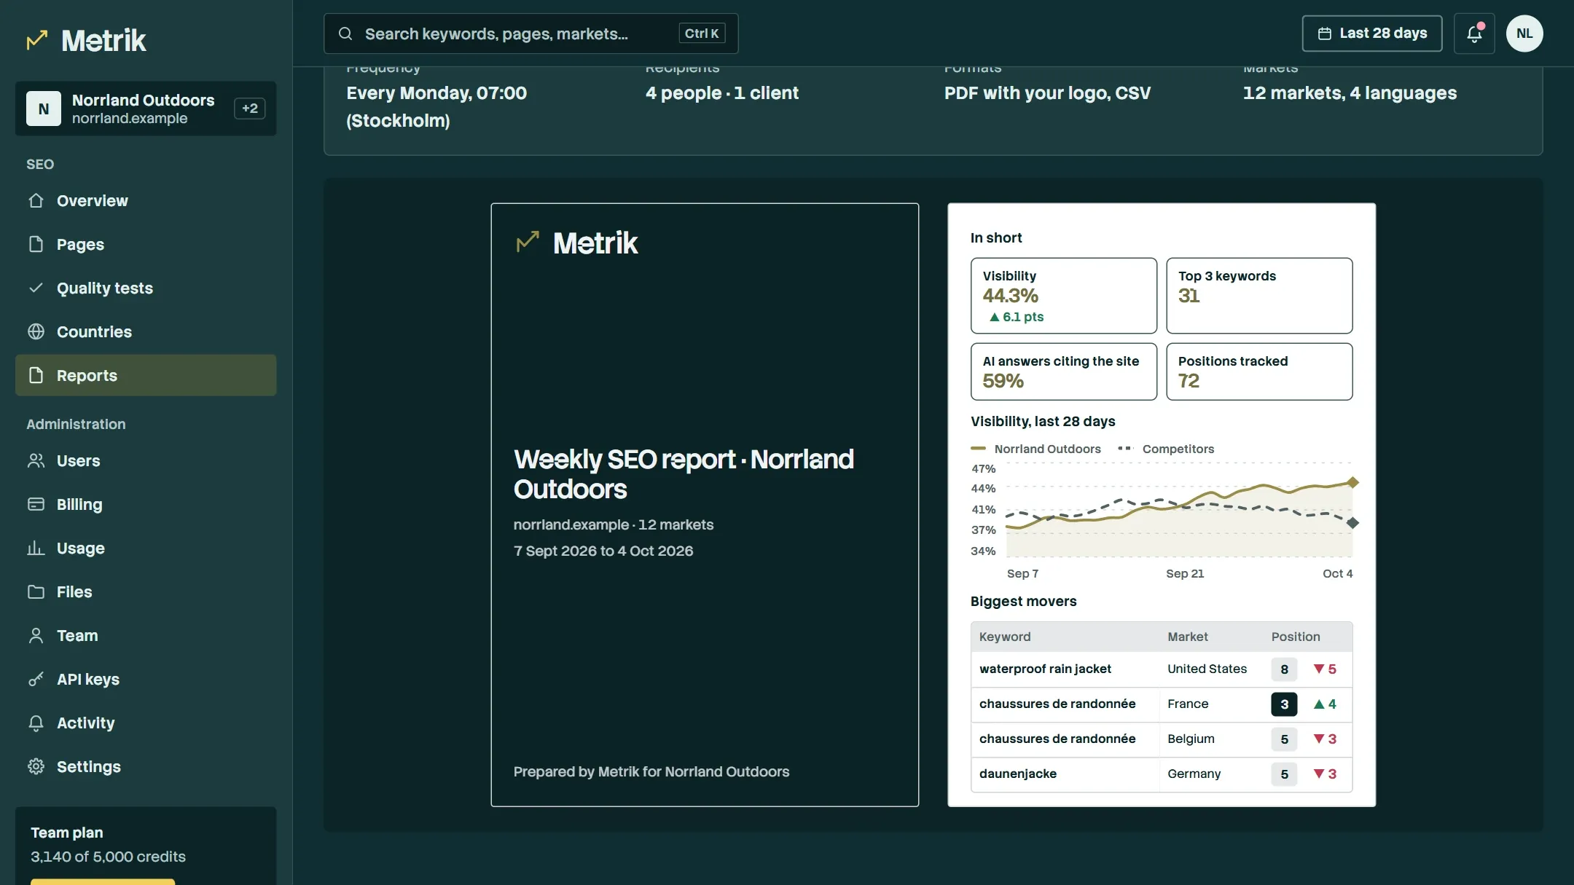The height and width of the screenshot is (885, 1574).
Task: Go to the Reports section
Action: tap(146, 375)
